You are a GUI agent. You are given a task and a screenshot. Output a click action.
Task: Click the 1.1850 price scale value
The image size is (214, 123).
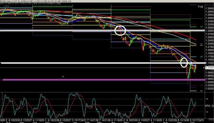(x=210, y=53)
